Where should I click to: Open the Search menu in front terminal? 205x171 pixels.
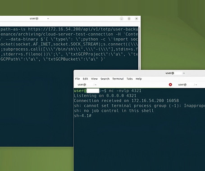pos(105,79)
